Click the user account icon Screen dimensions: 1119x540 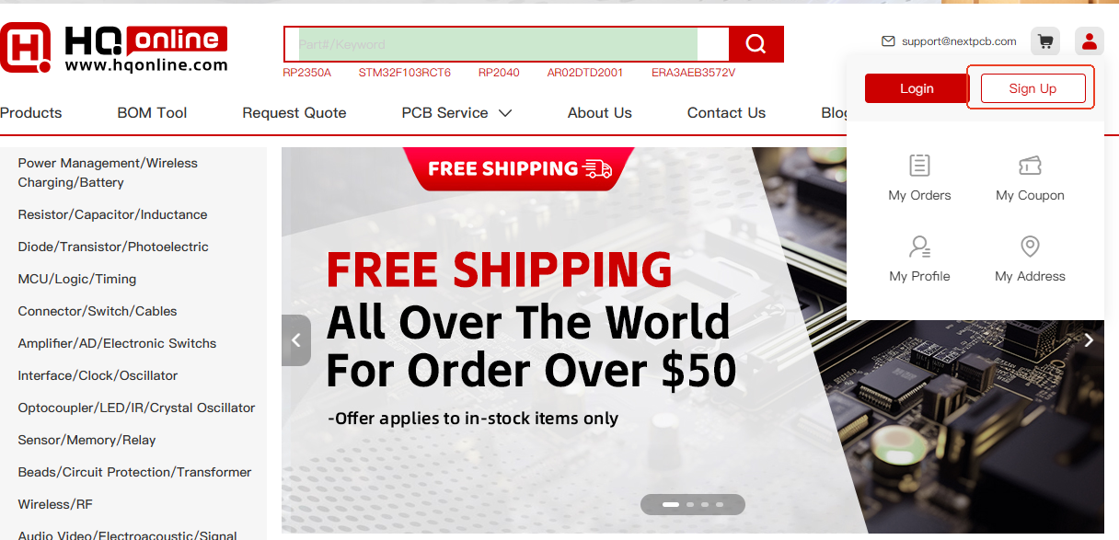coord(1090,41)
